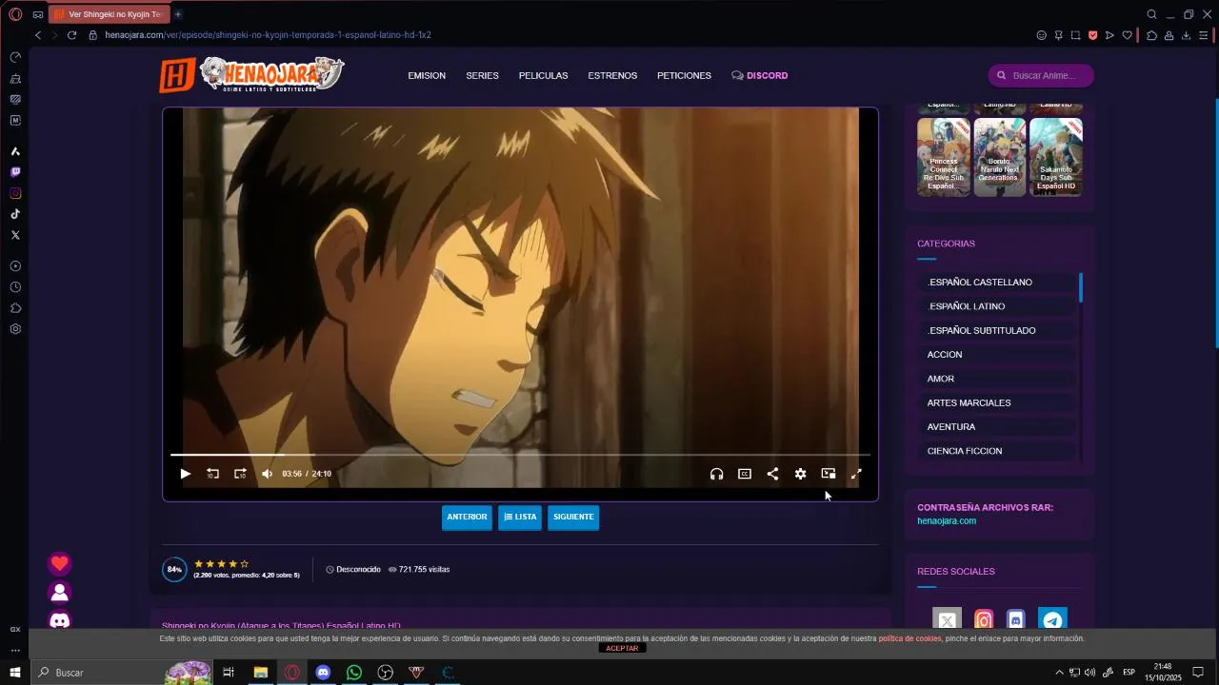
Task: Rate with the fifth star
Action: pos(244,564)
